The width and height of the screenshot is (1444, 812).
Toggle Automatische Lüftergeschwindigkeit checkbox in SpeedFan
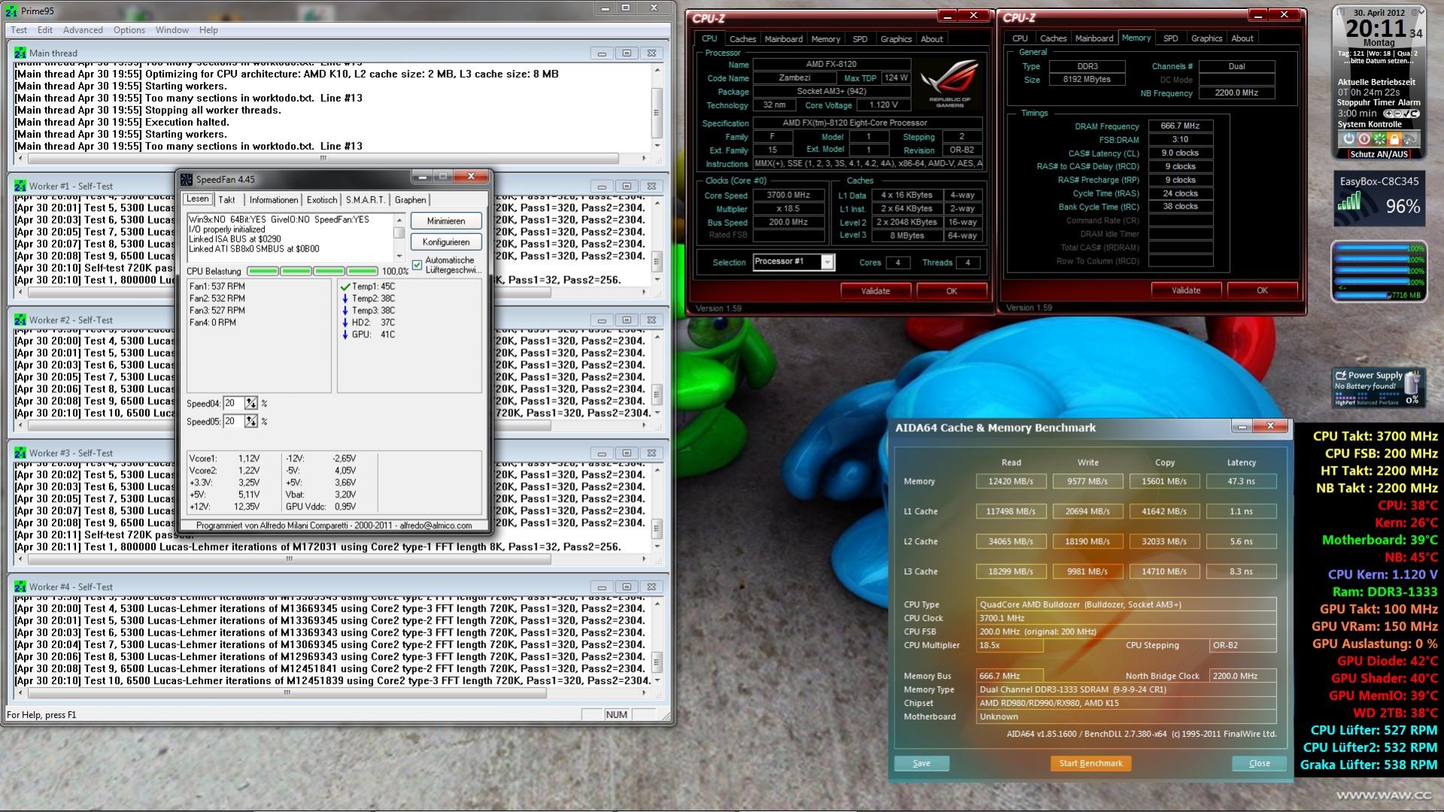pos(418,265)
